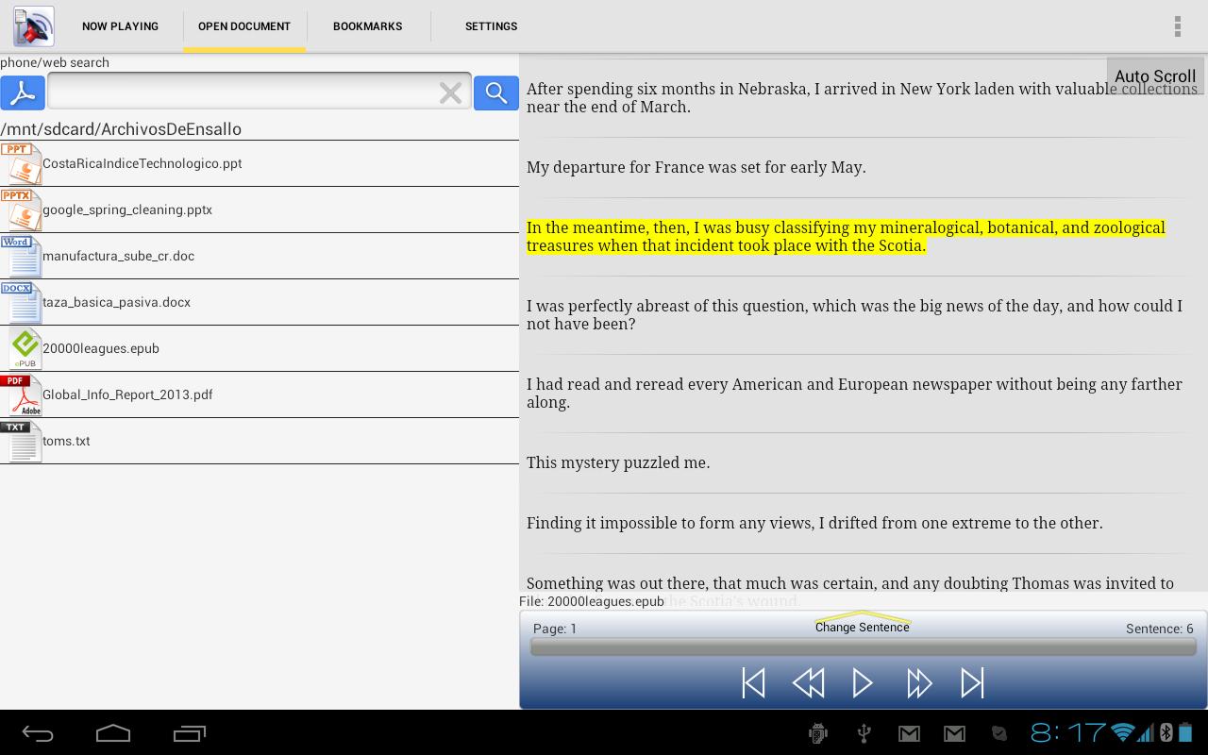Start the search with magnifier button

point(496,92)
